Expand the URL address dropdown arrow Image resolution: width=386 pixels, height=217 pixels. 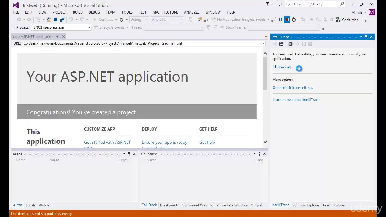pos(264,43)
